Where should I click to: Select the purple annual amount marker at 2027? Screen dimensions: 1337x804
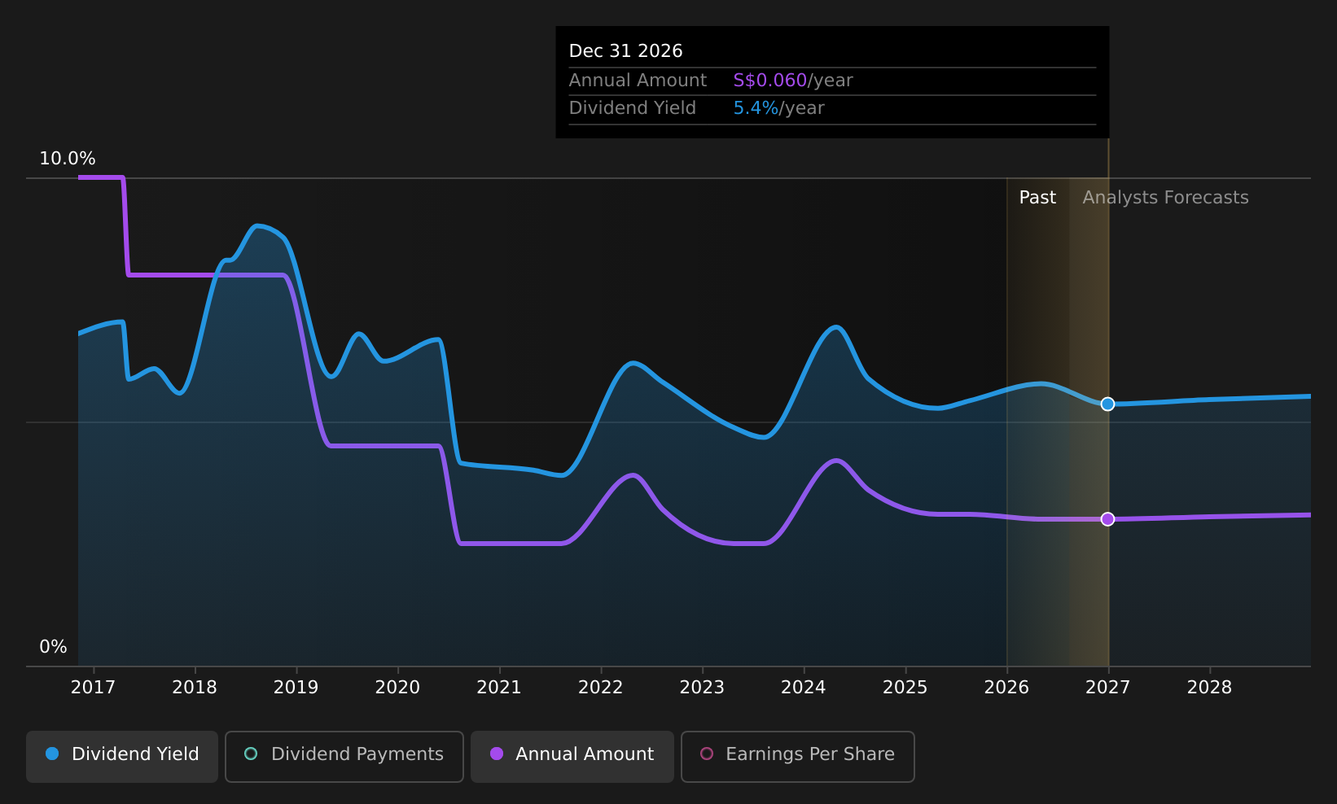[1107, 519]
